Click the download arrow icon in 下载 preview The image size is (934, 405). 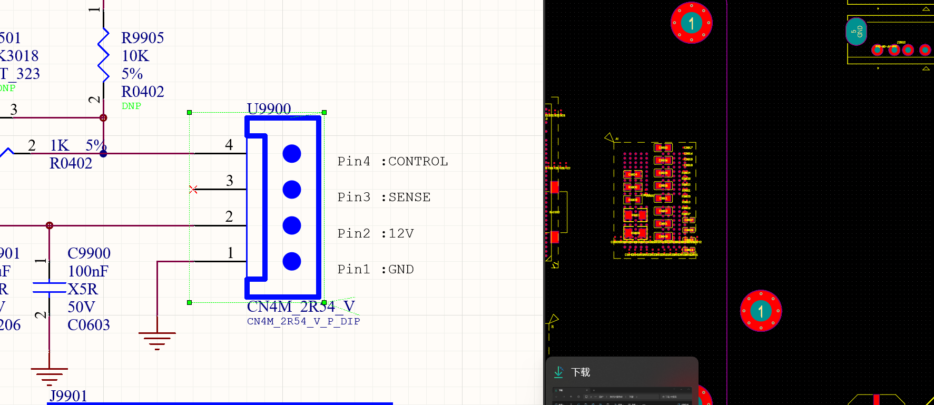click(559, 372)
